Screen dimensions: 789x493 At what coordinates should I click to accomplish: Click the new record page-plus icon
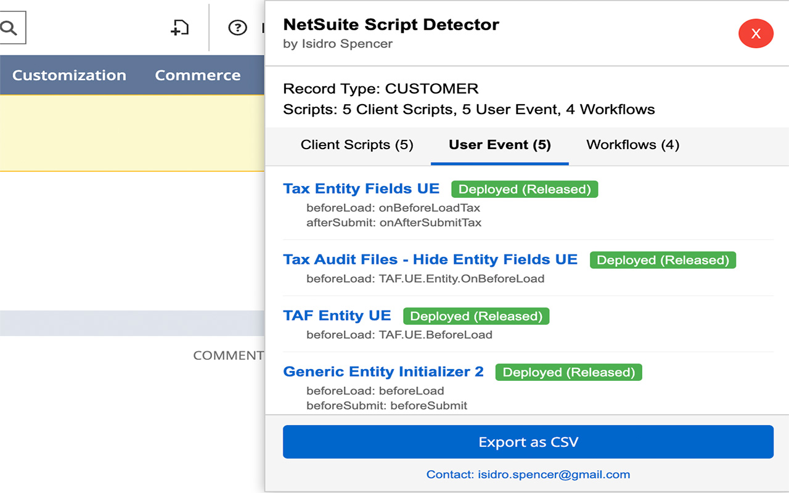[x=179, y=28]
